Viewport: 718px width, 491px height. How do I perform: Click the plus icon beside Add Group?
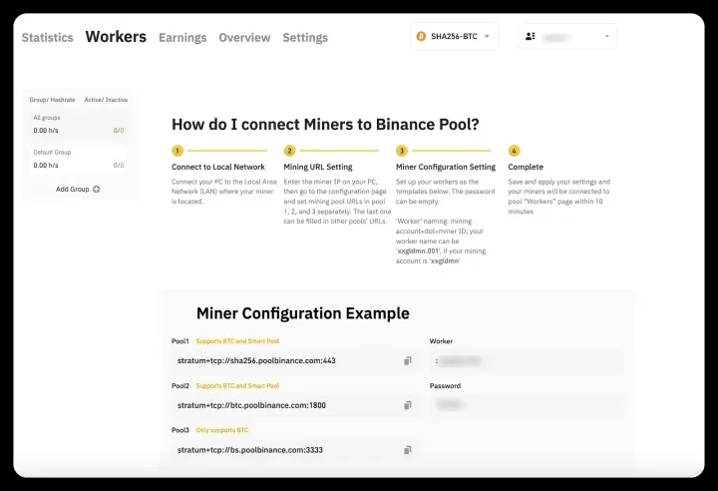pyautogui.click(x=96, y=189)
